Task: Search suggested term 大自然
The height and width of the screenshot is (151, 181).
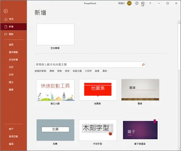Action: [x=88, y=71]
